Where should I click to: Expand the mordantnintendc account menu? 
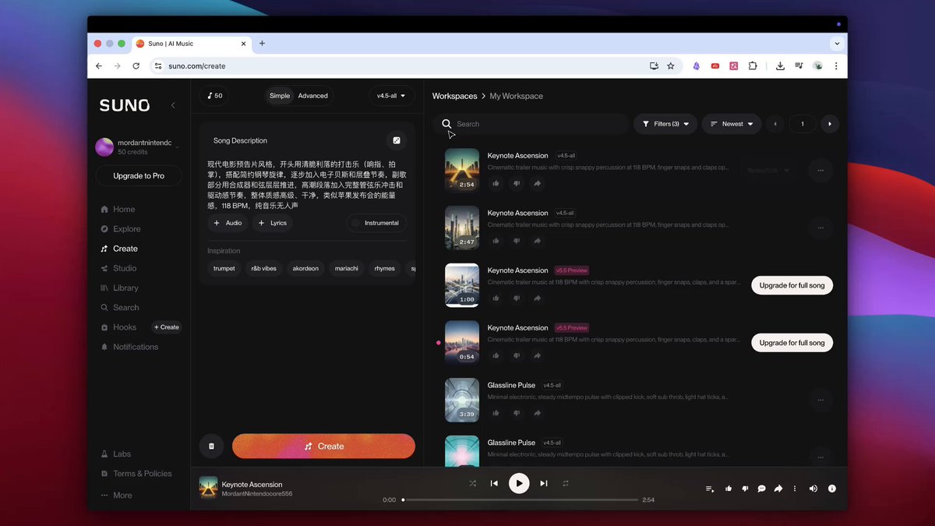(137, 147)
